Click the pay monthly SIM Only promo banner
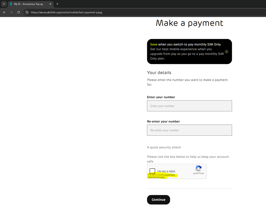Image resolution: width=266 pixels, height=205 pixels. [x=189, y=52]
